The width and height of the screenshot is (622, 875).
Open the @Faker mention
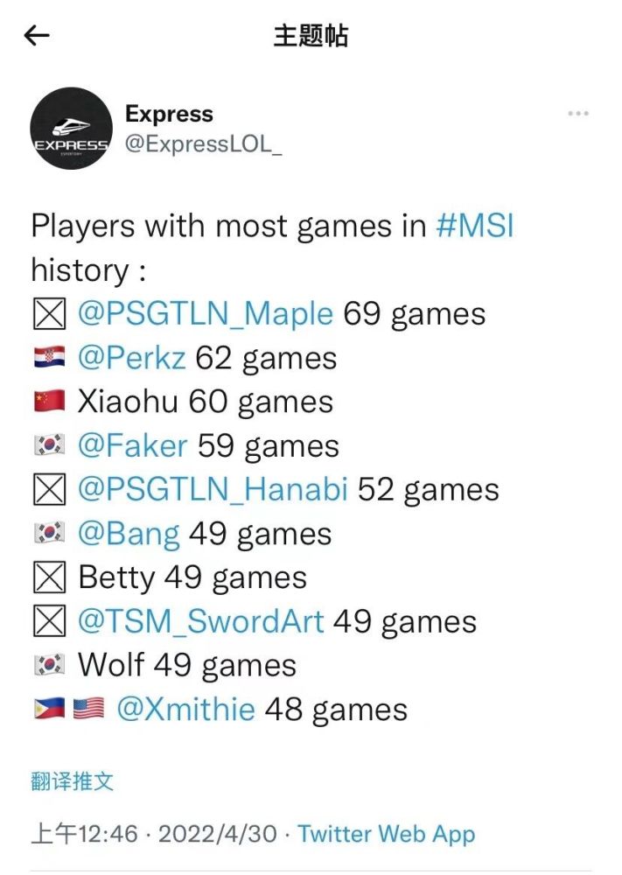[132, 445]
